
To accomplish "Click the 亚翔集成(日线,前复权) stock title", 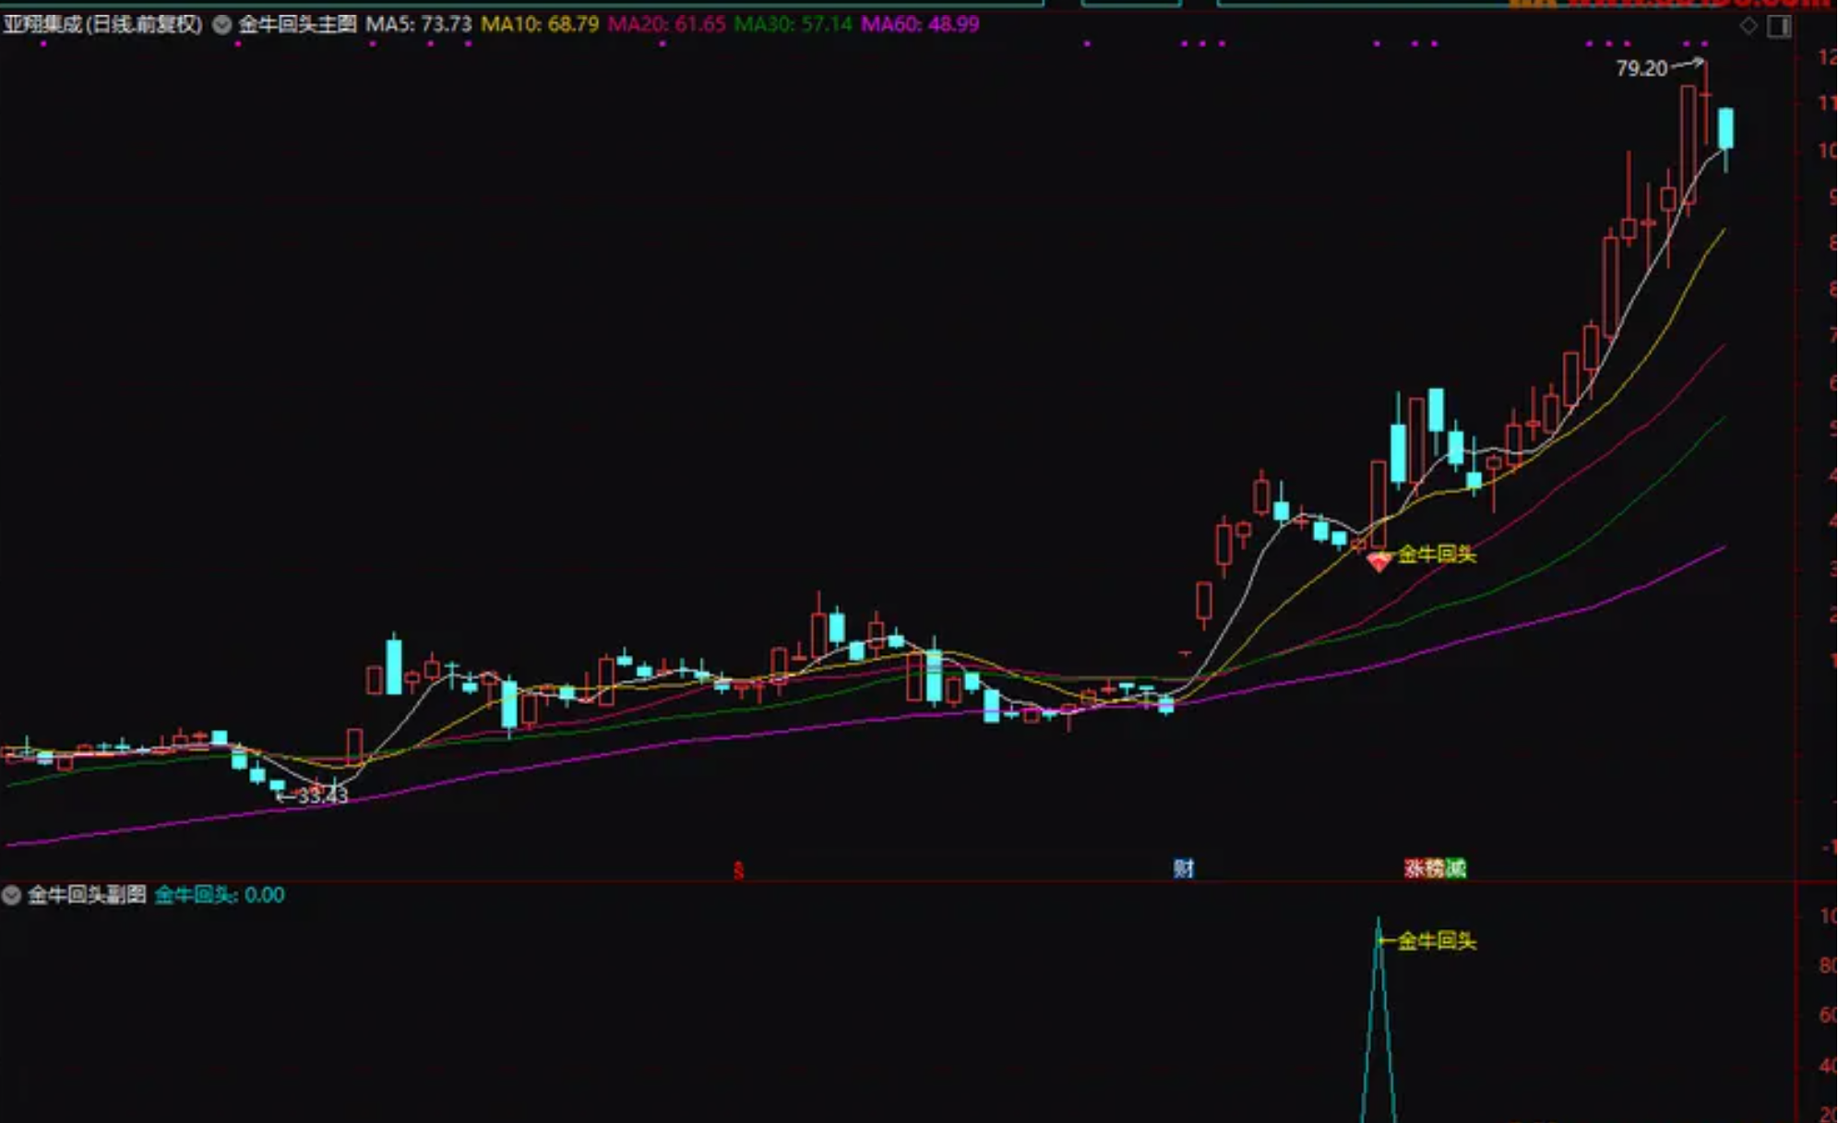I will (102, 25).
